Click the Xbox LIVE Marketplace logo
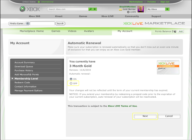Screen dimensions: 192x140 [154, 23]
